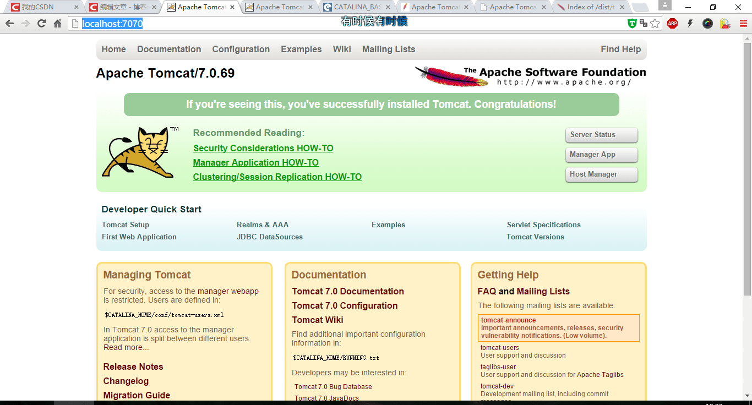Close the CATALINA_BAS tab
The image size is (752, 405).
click(389, 7)
